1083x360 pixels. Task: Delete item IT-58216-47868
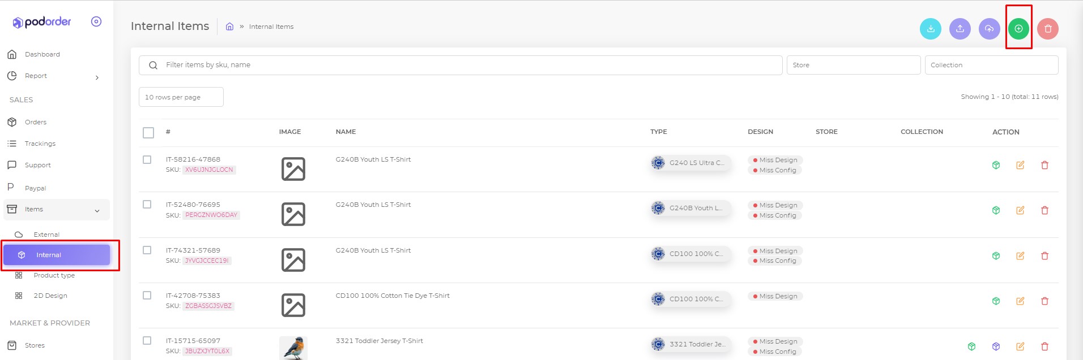pos(1044,165)
